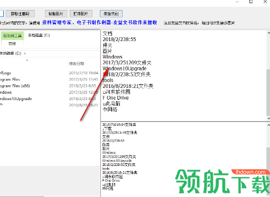Click the 2017/3/2511:45文件夹 line in lower pane

pos(120,133)
